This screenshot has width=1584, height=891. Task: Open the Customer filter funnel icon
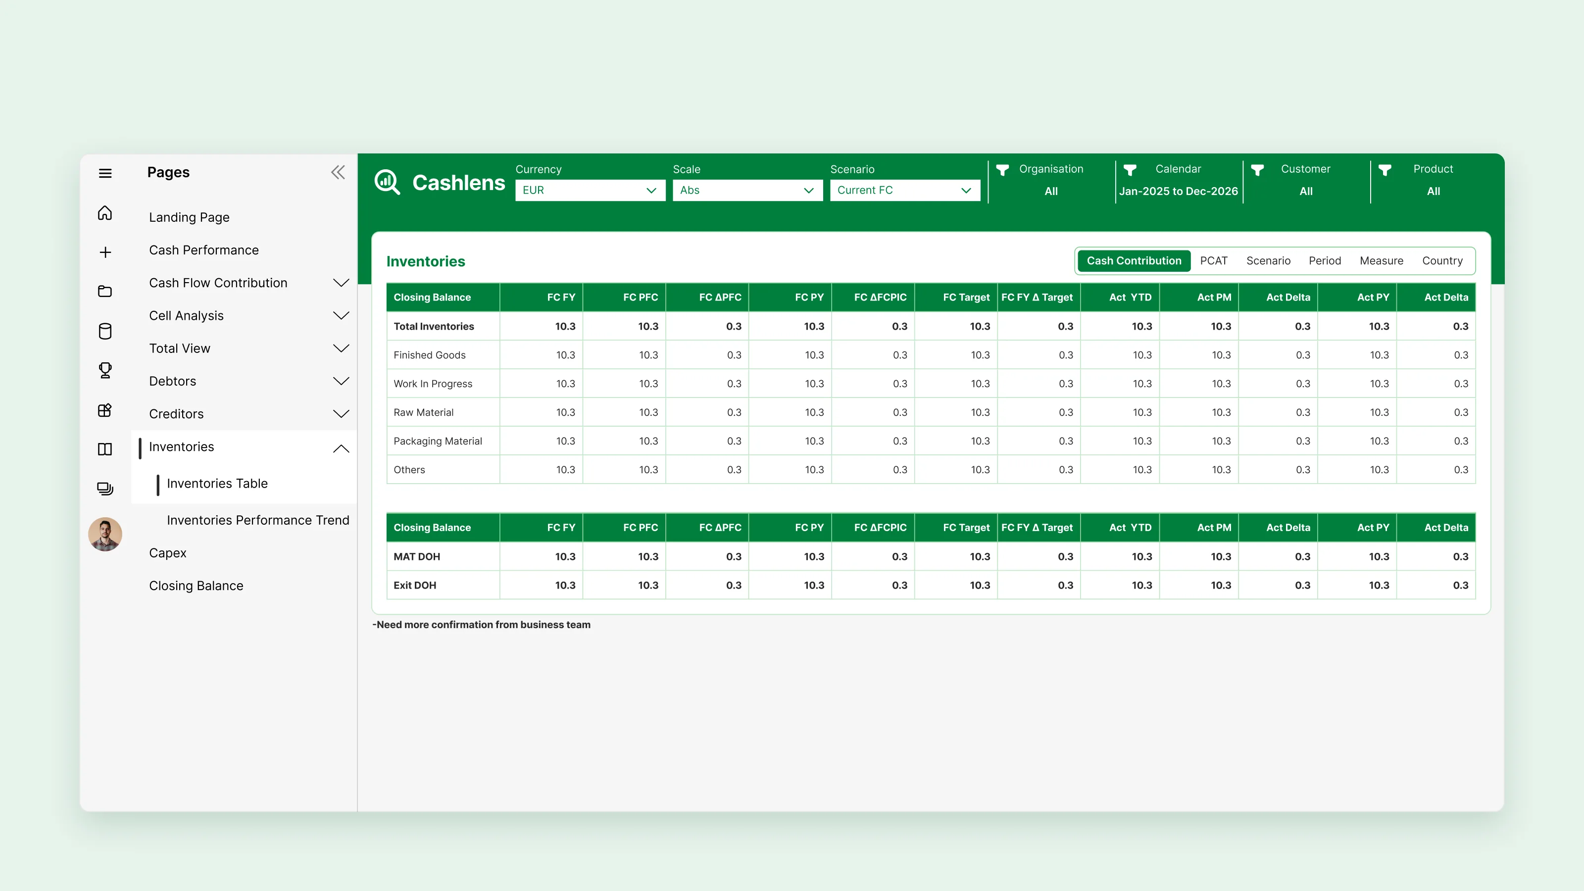1257,170
